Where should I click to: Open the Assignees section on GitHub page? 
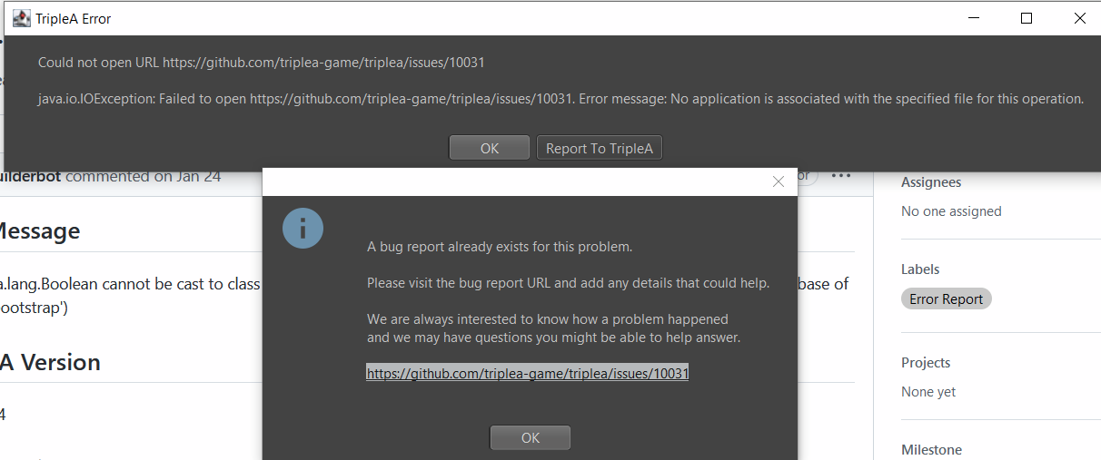(x=931, y=182)
